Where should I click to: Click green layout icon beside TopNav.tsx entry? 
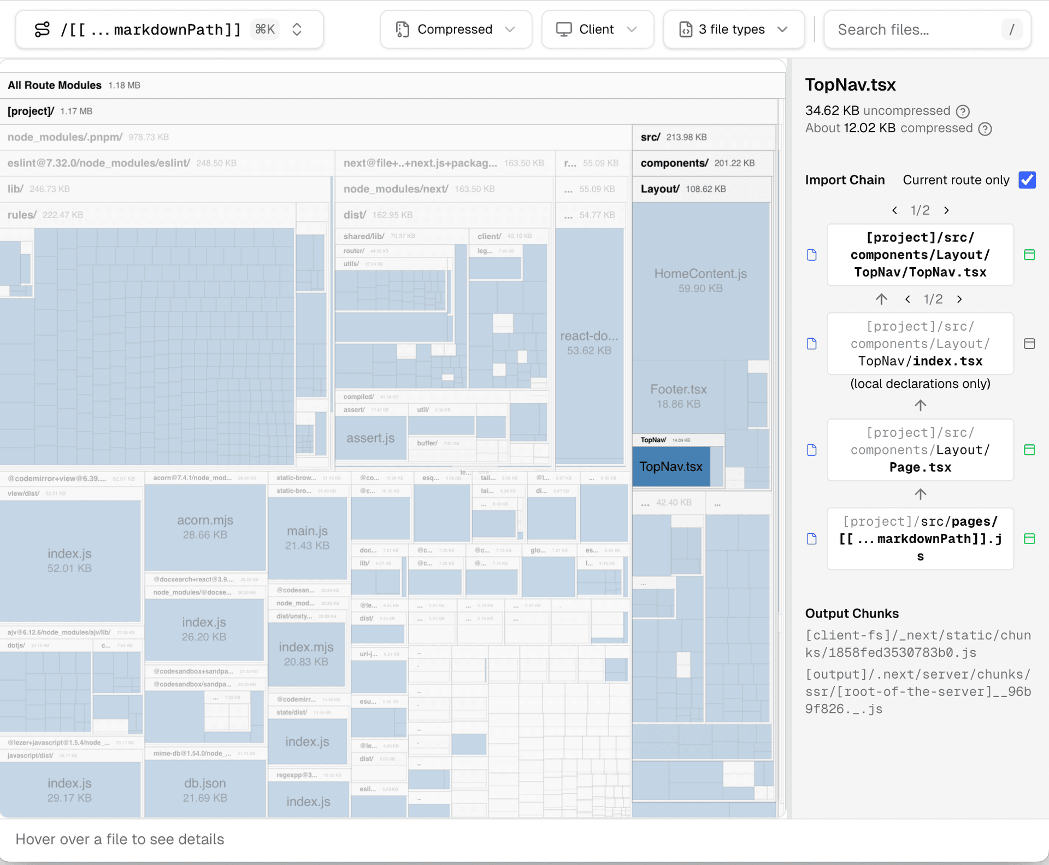coord(1029,255)
